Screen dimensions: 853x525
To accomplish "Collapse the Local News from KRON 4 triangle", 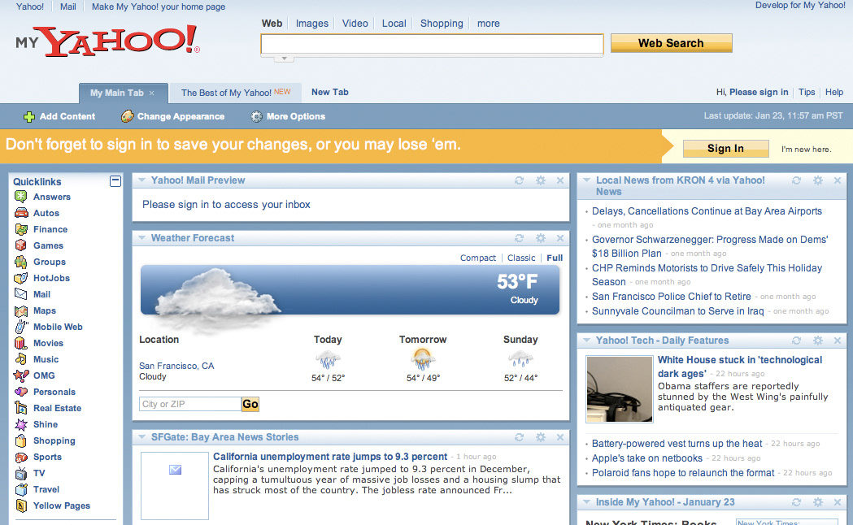I will point(586,180).
